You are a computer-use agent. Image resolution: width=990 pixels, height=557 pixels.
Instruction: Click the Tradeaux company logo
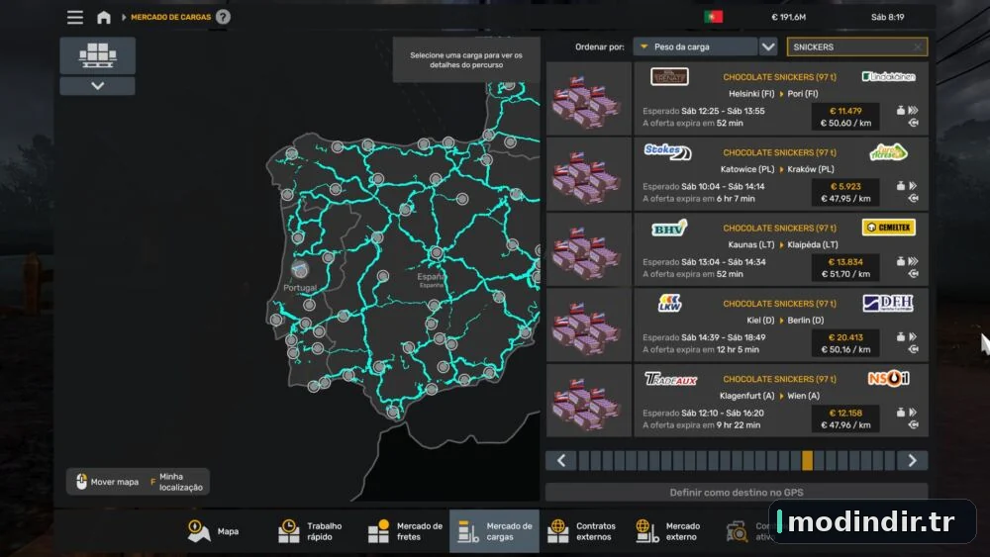tap(670, 379)
